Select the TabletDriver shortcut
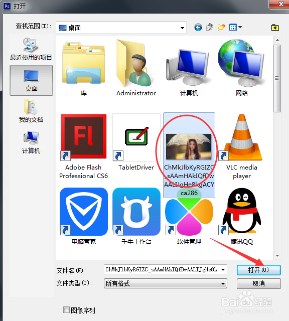The image size is (289, 321). pos(136,142)
